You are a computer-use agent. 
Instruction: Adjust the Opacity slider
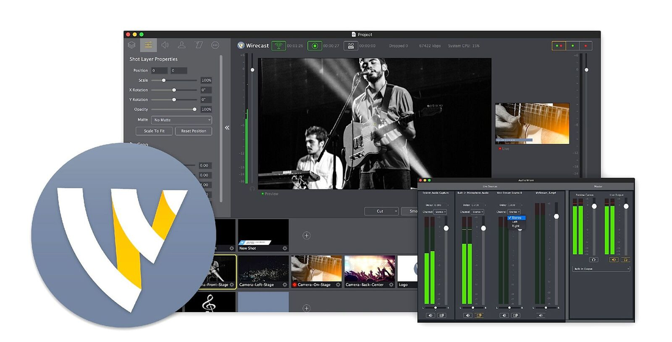click(x=173, y=109)
